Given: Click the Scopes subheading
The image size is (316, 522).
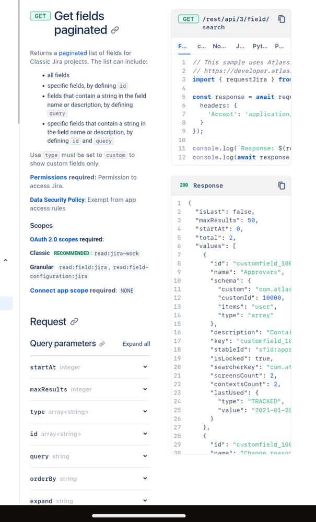Looking at the screenshot, I should click(41, 226).
